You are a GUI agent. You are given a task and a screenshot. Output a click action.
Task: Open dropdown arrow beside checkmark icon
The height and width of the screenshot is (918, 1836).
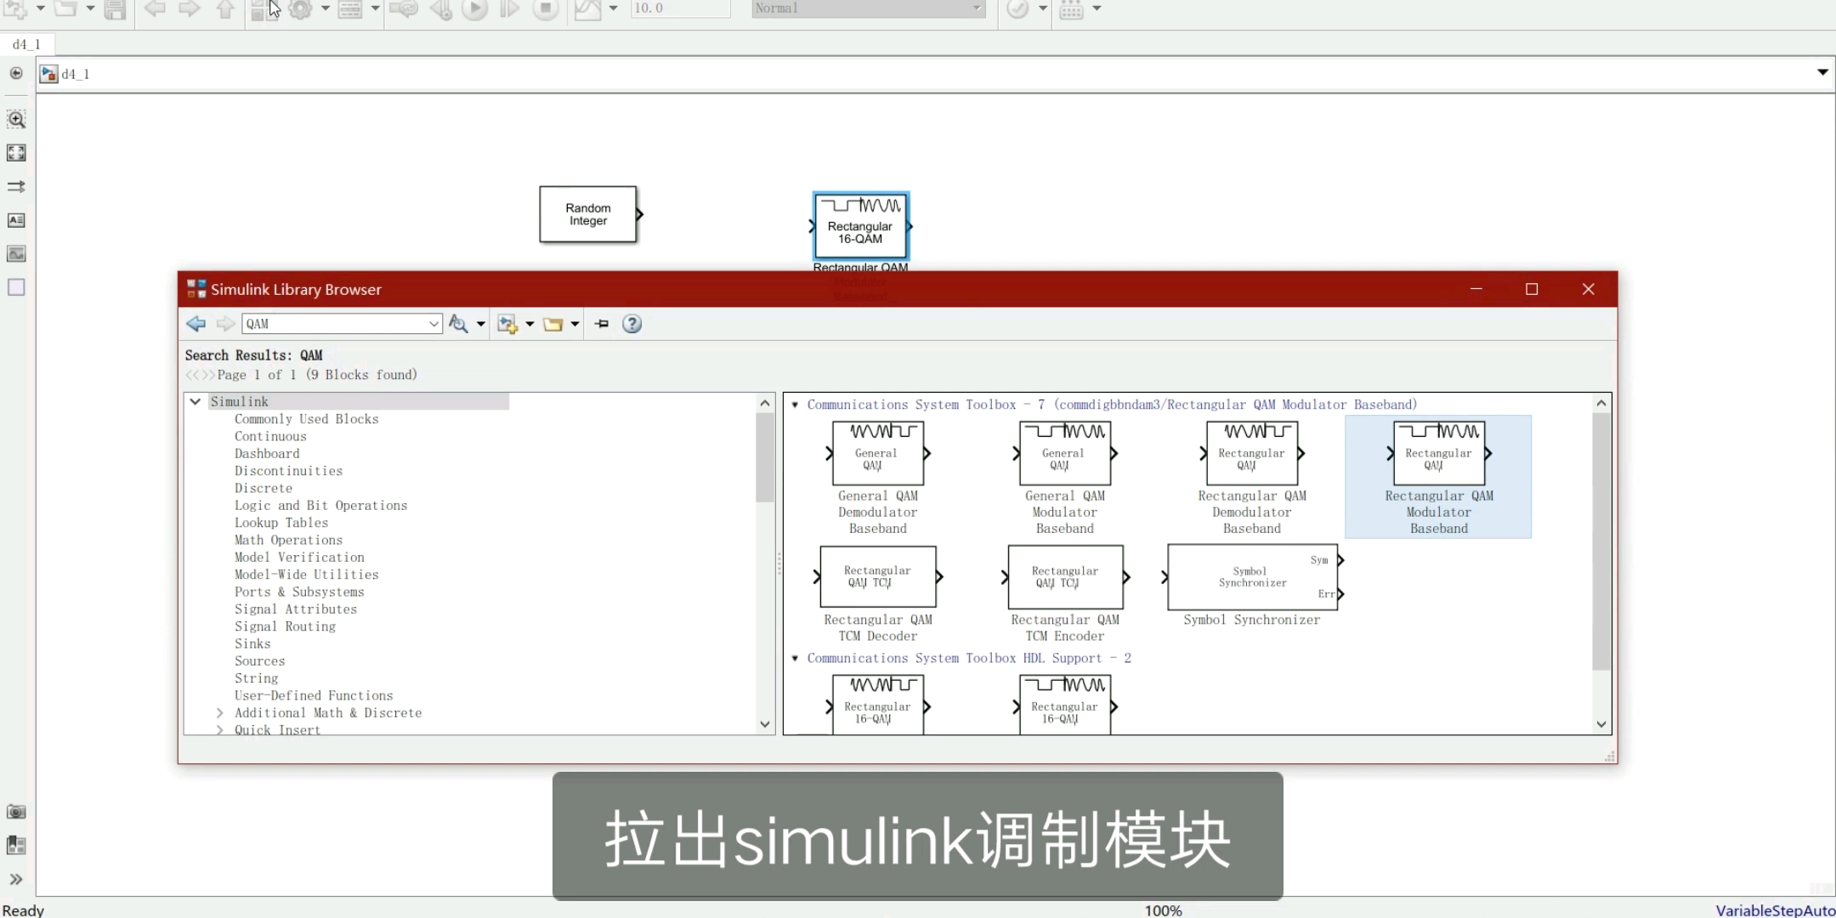pyautogui.click(x=1043, y=8)
